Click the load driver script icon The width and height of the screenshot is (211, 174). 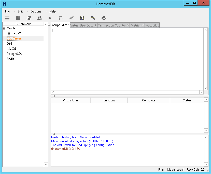(29, 18)
